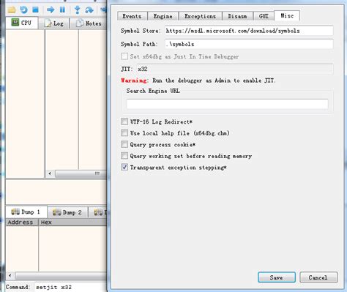Open a file with the folder icon

click(x=12, y=10)
